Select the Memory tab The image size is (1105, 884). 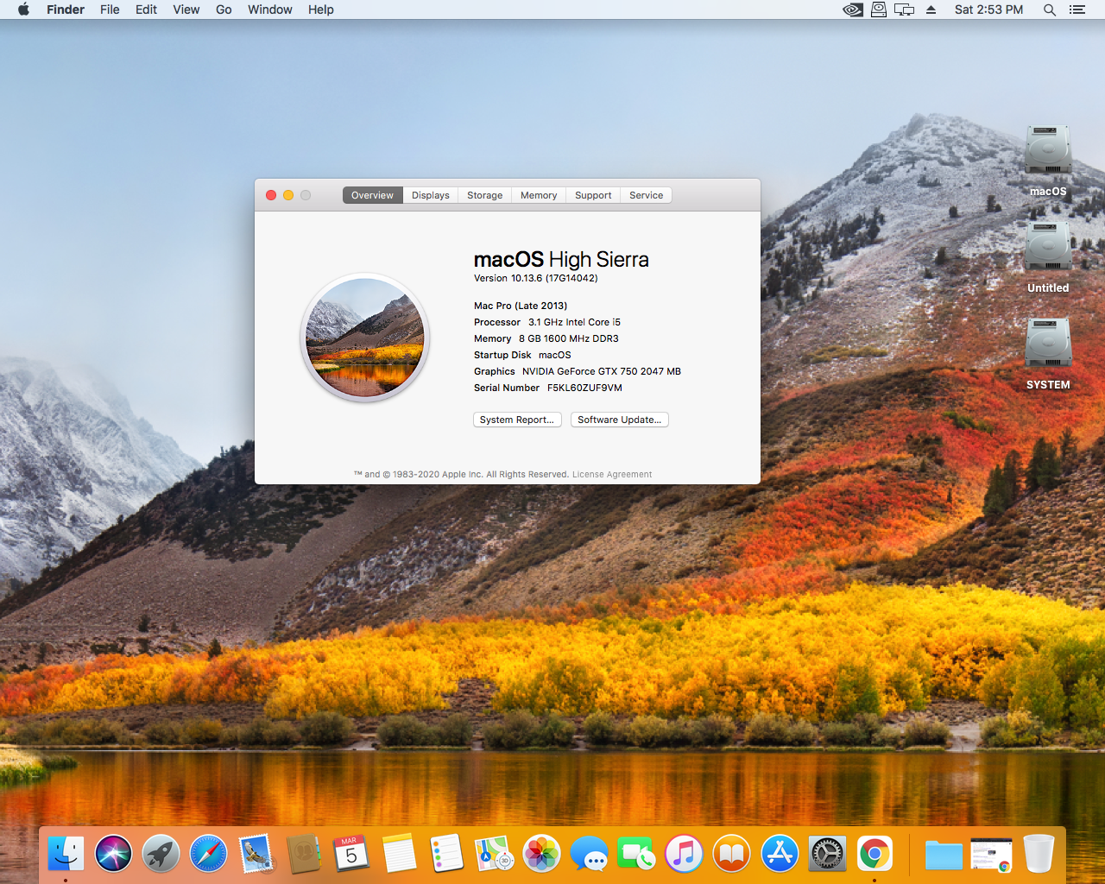point(539,195)
